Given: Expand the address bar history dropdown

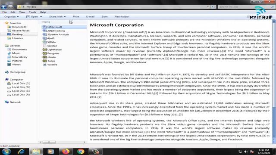Looking at the screenshot, I should point(208,7).
